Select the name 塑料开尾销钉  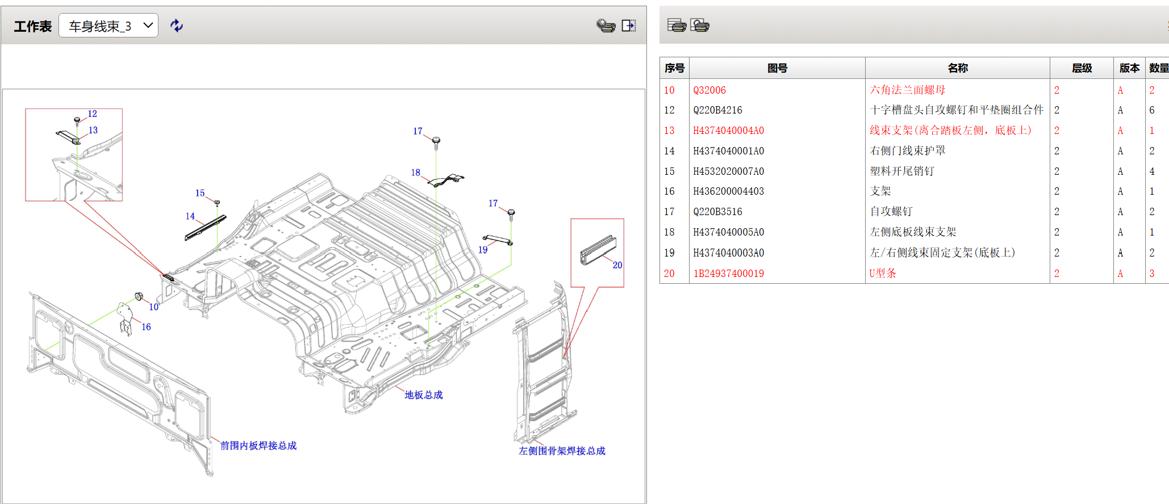point(902,171)
